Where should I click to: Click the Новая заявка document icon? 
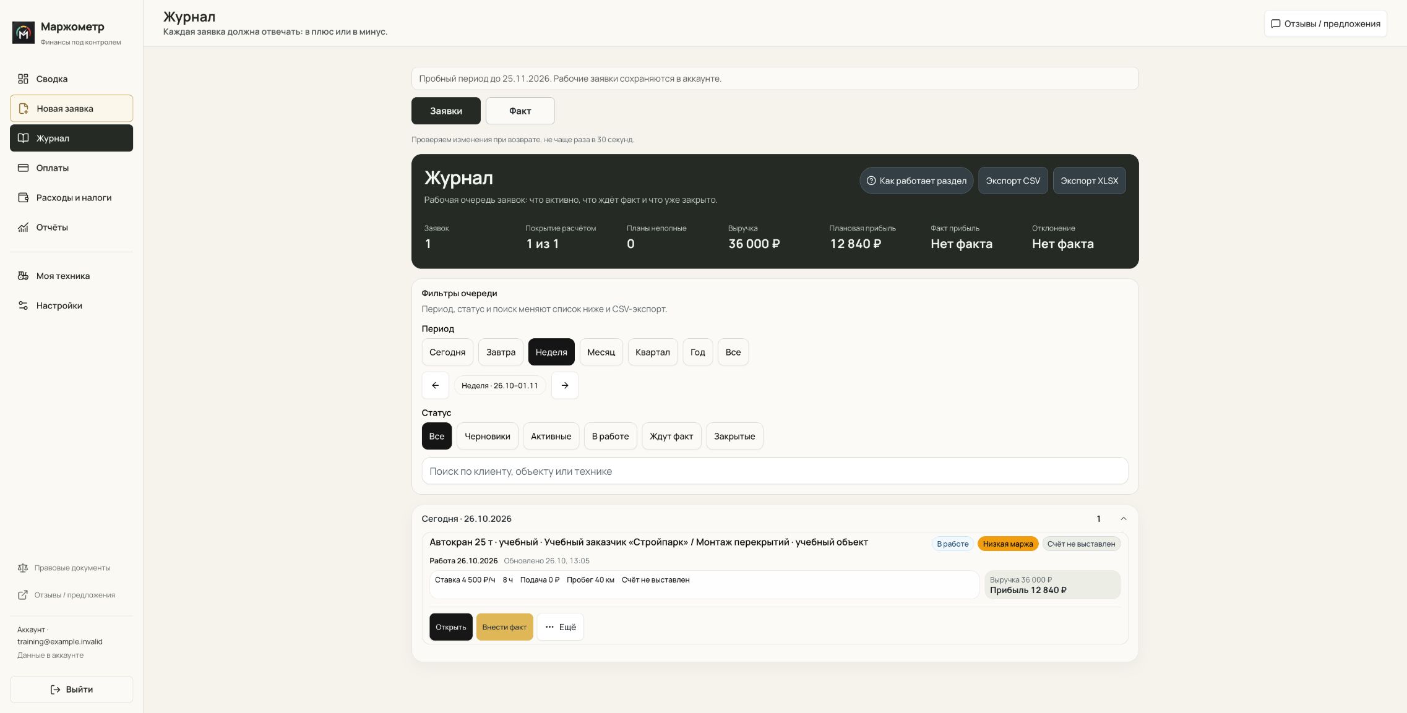[24, 108]
